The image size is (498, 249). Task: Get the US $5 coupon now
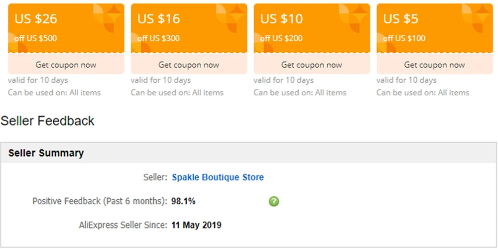click(434, 65)
